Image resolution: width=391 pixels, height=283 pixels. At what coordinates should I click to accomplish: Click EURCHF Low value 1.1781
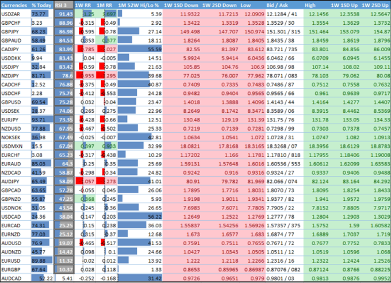pyautogui.click(x=256, y=155)
